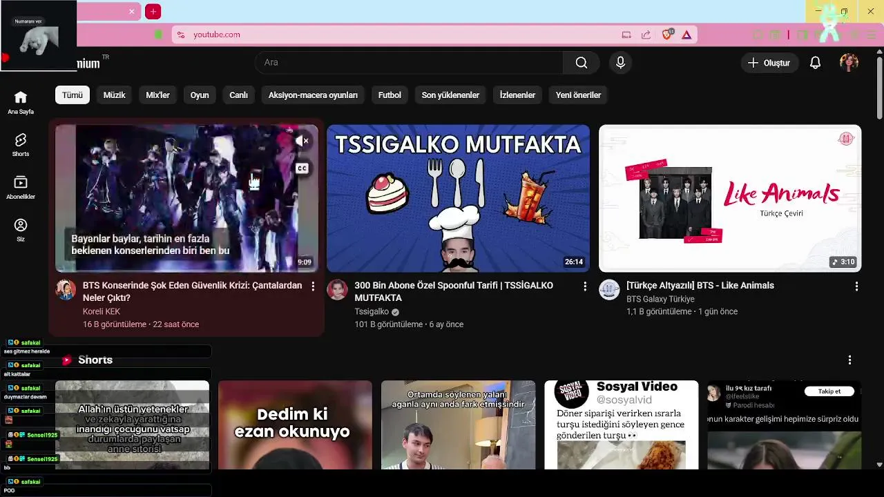Go to Ana Sayfa in the sidebar
The height and width of the screenshot is (497, 884).
[21, 102]
